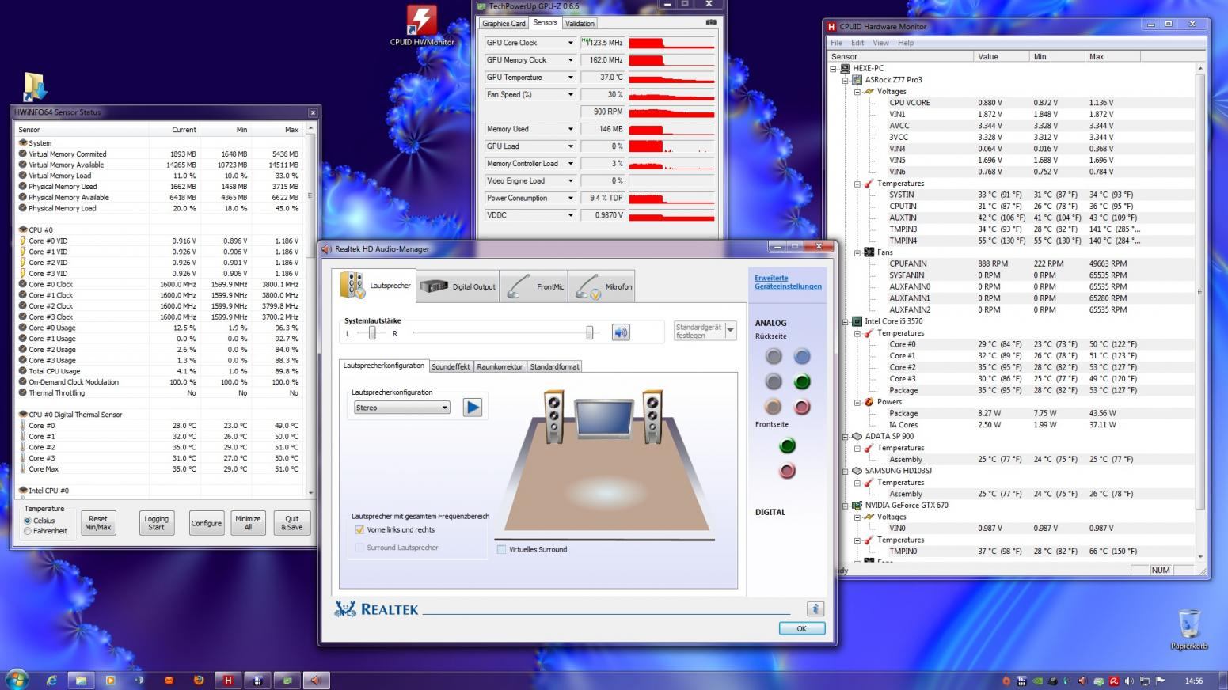The height and width of the screenshot is (690, 1228).
Task: Open Standardformat sub-tab
Action: (554, 366)
